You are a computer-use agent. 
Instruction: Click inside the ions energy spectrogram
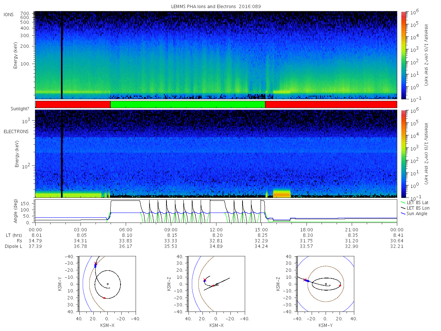click(x=216, y=55)
